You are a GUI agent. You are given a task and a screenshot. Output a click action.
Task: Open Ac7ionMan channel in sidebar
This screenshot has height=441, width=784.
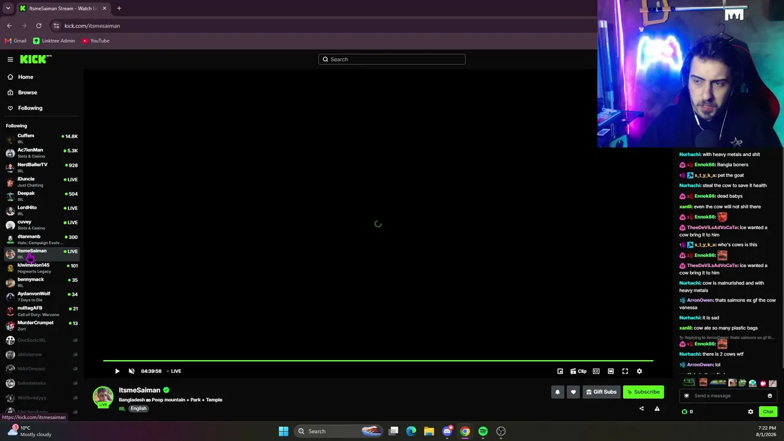(x=42, y=153)
